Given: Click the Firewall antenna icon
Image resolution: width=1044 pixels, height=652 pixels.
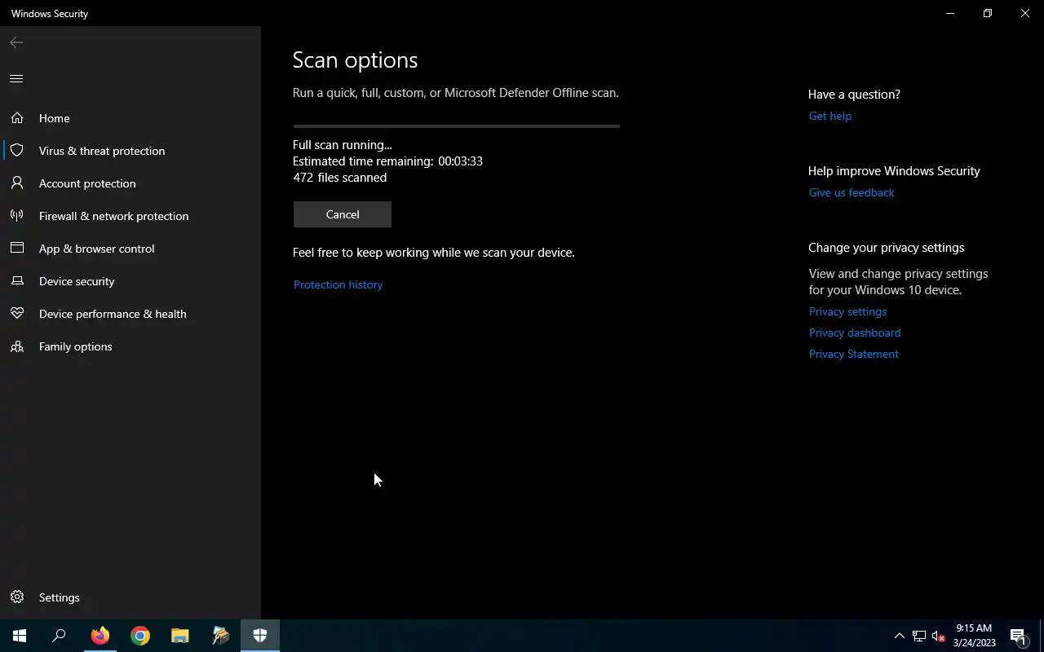Looking at the screenshot, I should click(x=17, y=216).
